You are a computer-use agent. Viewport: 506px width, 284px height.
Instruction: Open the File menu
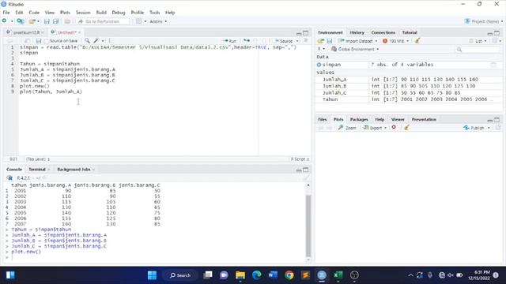[6, 13]
